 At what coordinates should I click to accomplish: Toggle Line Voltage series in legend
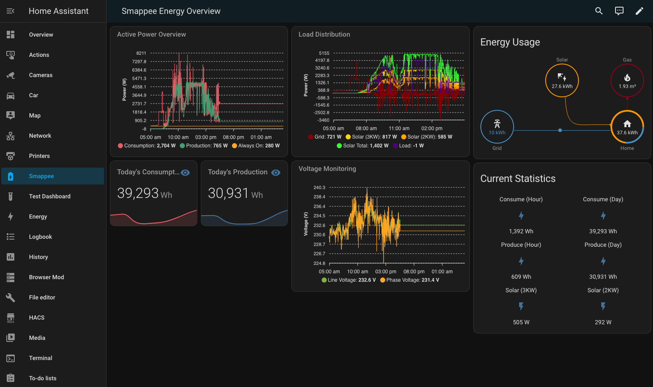point(349,280)
